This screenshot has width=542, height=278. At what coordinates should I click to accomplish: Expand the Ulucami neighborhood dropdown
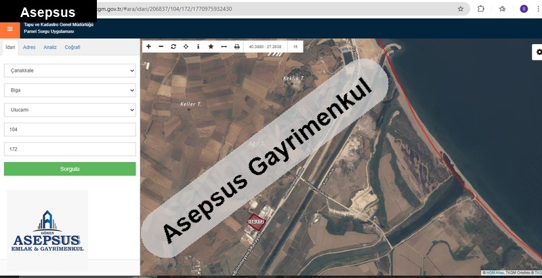70,110
